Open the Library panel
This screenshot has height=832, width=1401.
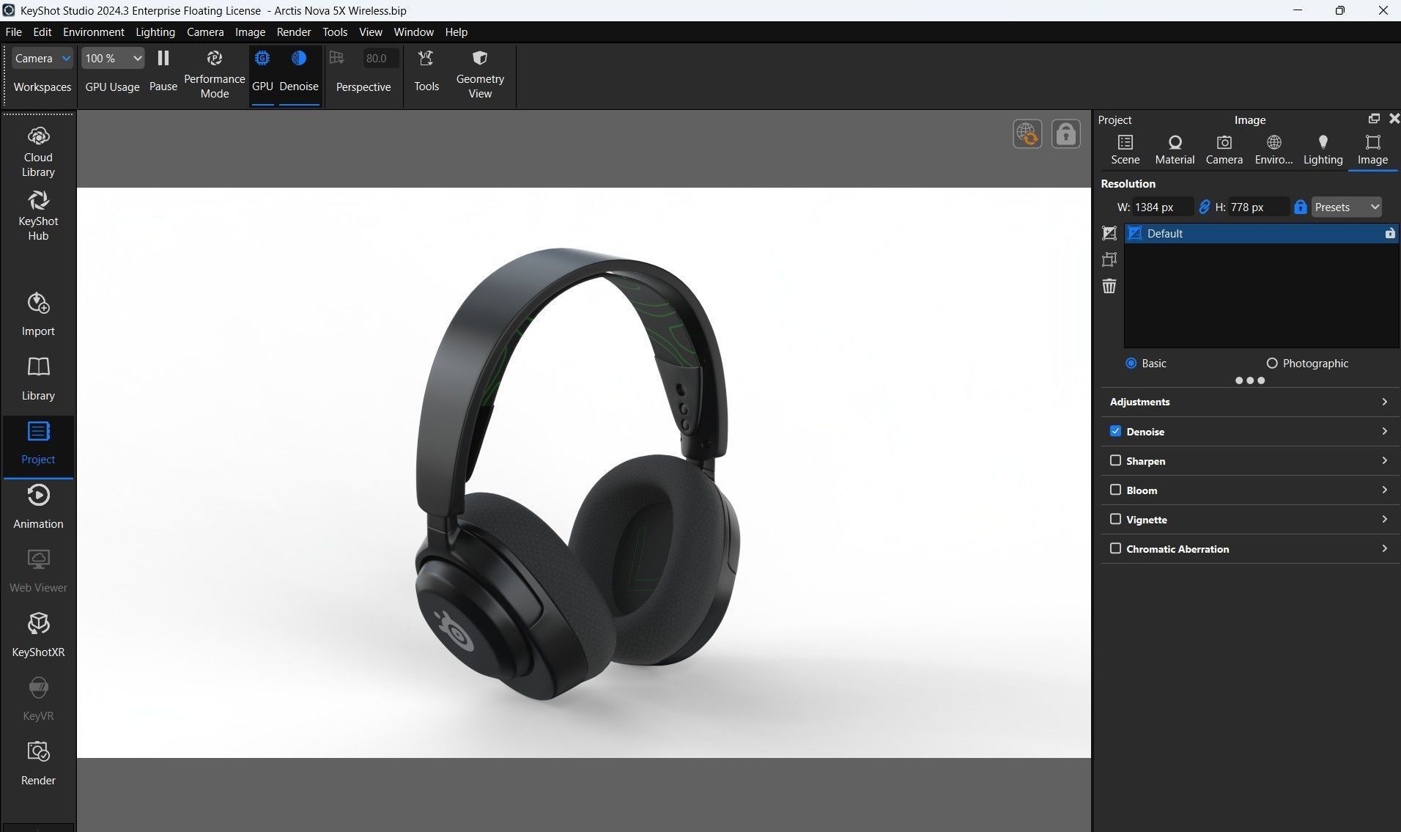click(38, 378)
